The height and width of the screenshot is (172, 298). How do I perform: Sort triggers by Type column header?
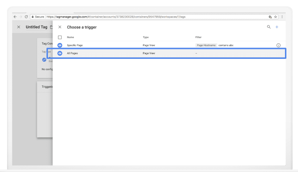click(146, 37)
